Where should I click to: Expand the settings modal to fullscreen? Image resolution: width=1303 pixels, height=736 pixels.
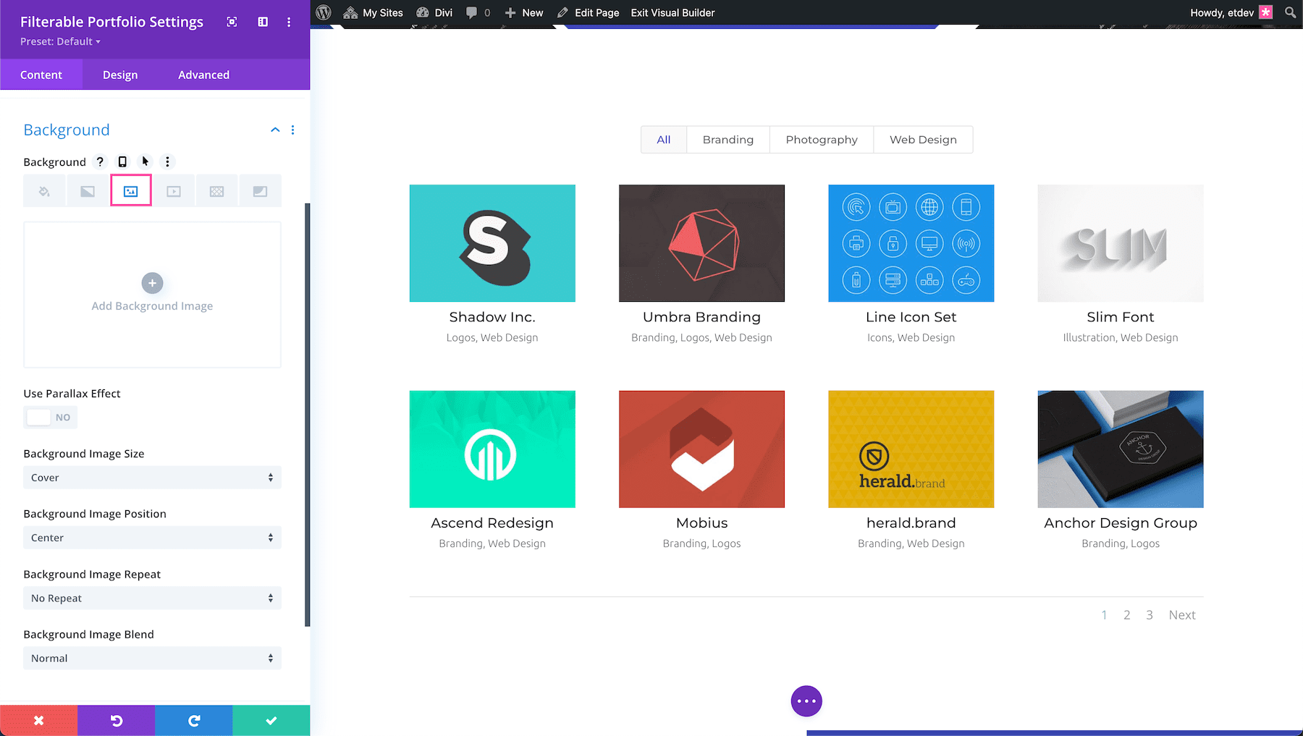(232, 22)
